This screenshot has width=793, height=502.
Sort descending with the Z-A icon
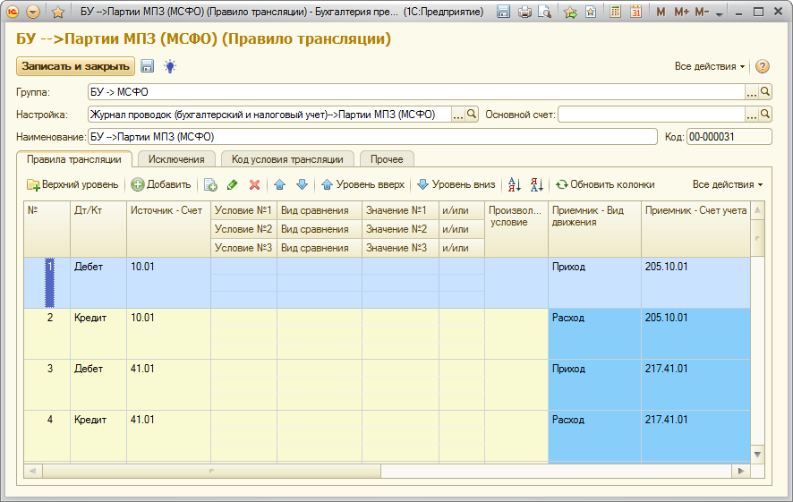pyautogui.click(x=537, y=184)
